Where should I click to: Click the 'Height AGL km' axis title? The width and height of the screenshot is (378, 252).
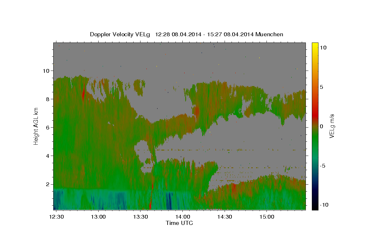36,126
